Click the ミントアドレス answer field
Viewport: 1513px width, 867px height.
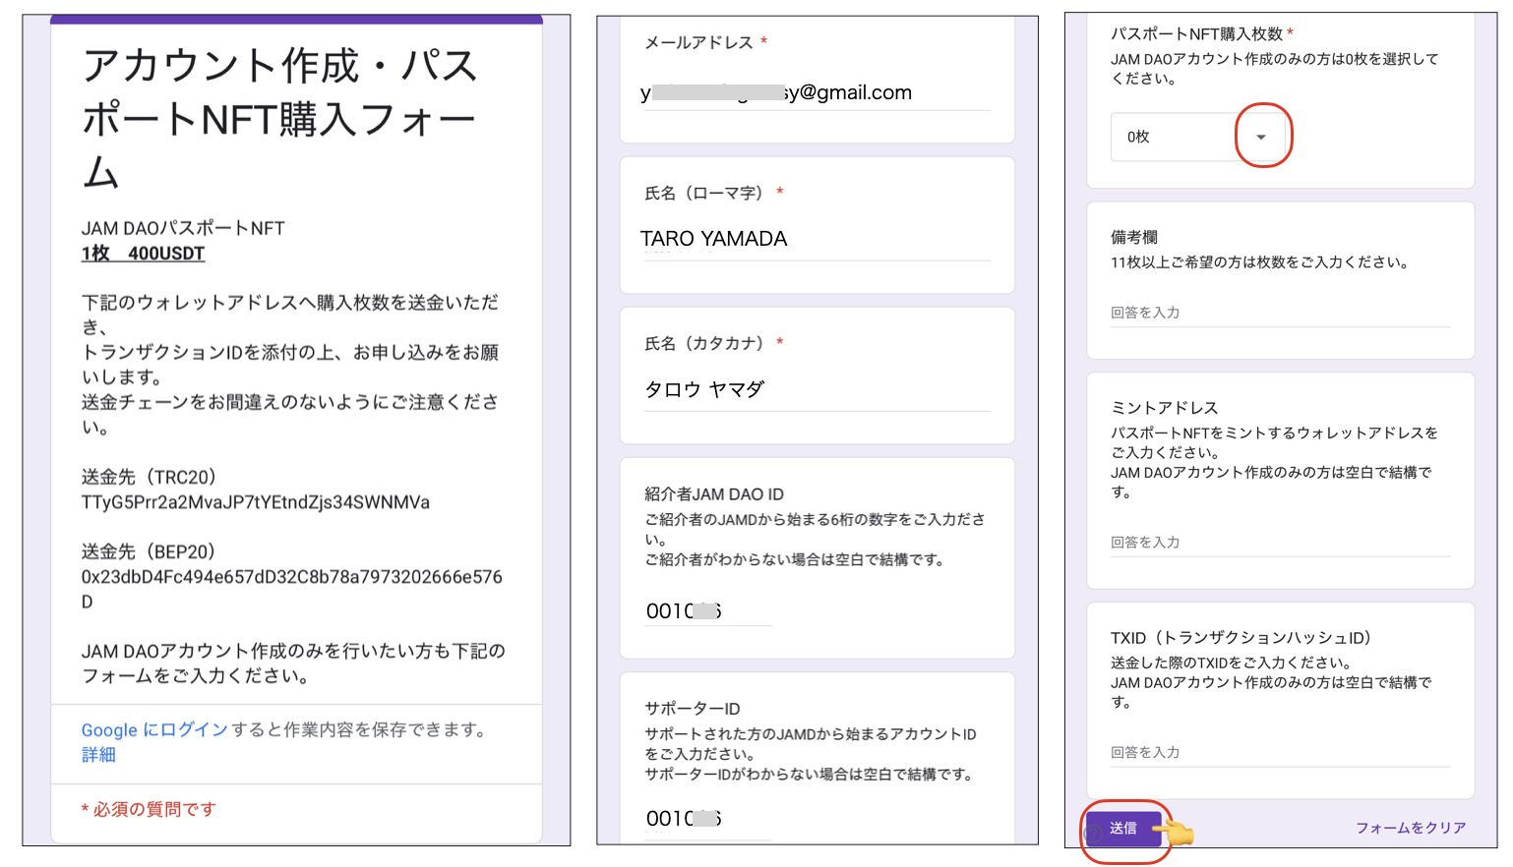(1279, 543)
